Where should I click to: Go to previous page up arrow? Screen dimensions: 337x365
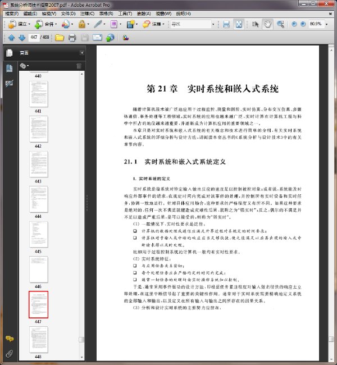[x=12, y=38]
